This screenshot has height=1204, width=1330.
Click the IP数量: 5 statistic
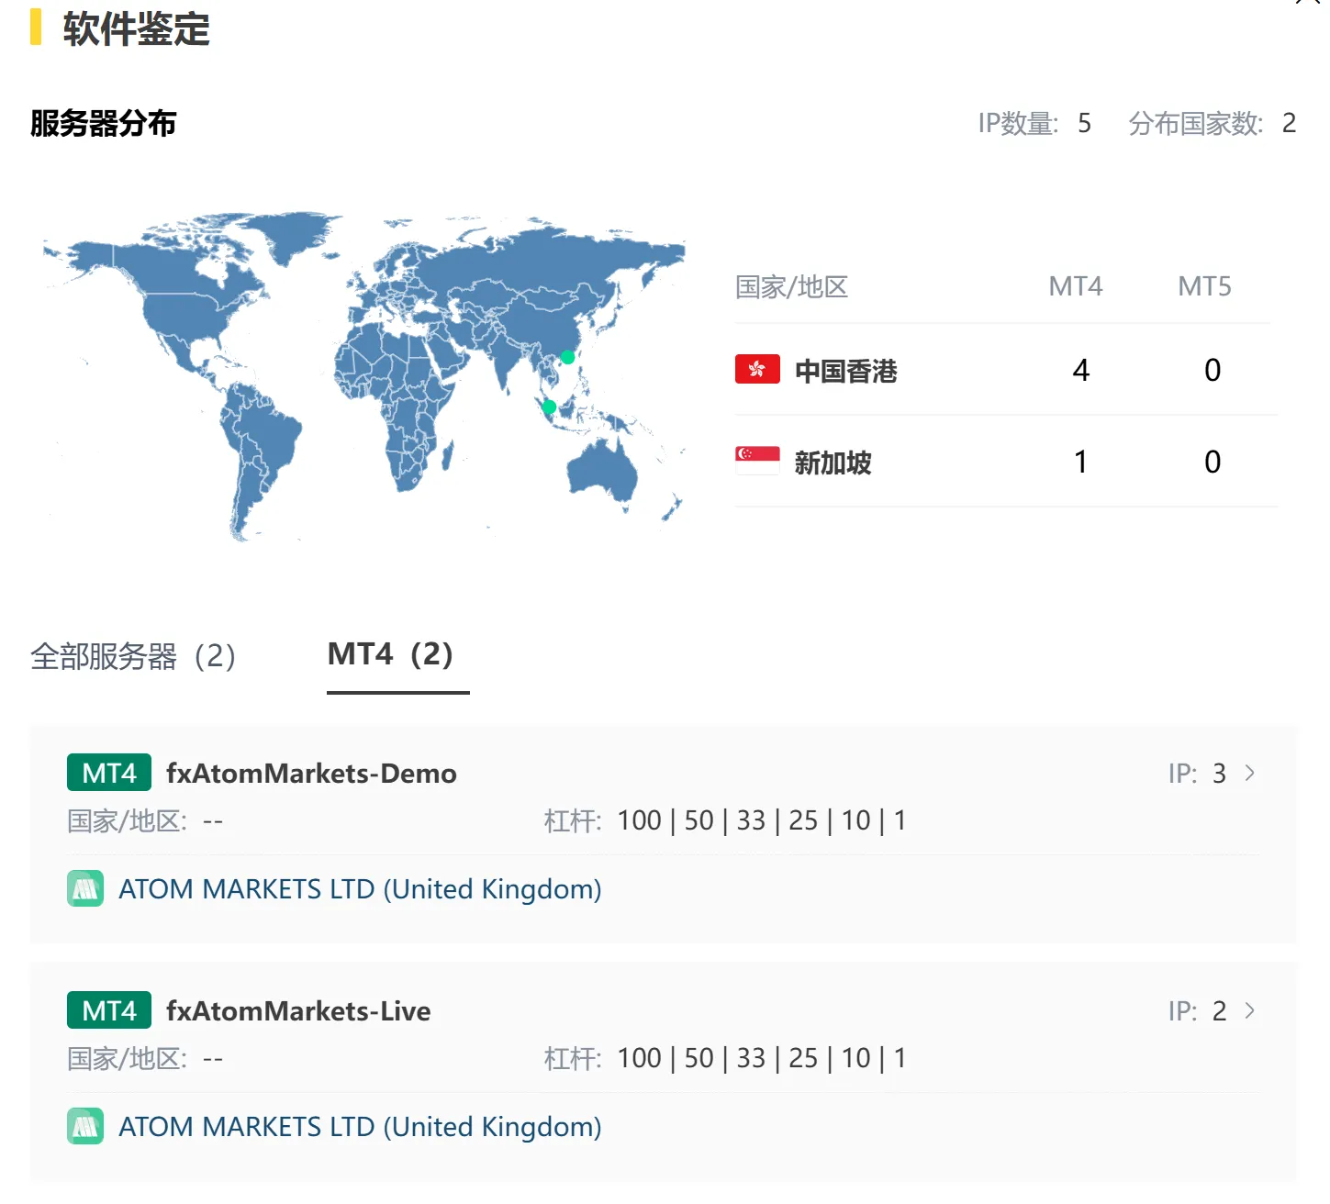tap(1034, 123)
